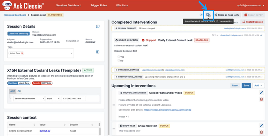Screen dimensions: 268x136
Task: Open the equal operator dropdown
Action: click(x=53, y=98)
